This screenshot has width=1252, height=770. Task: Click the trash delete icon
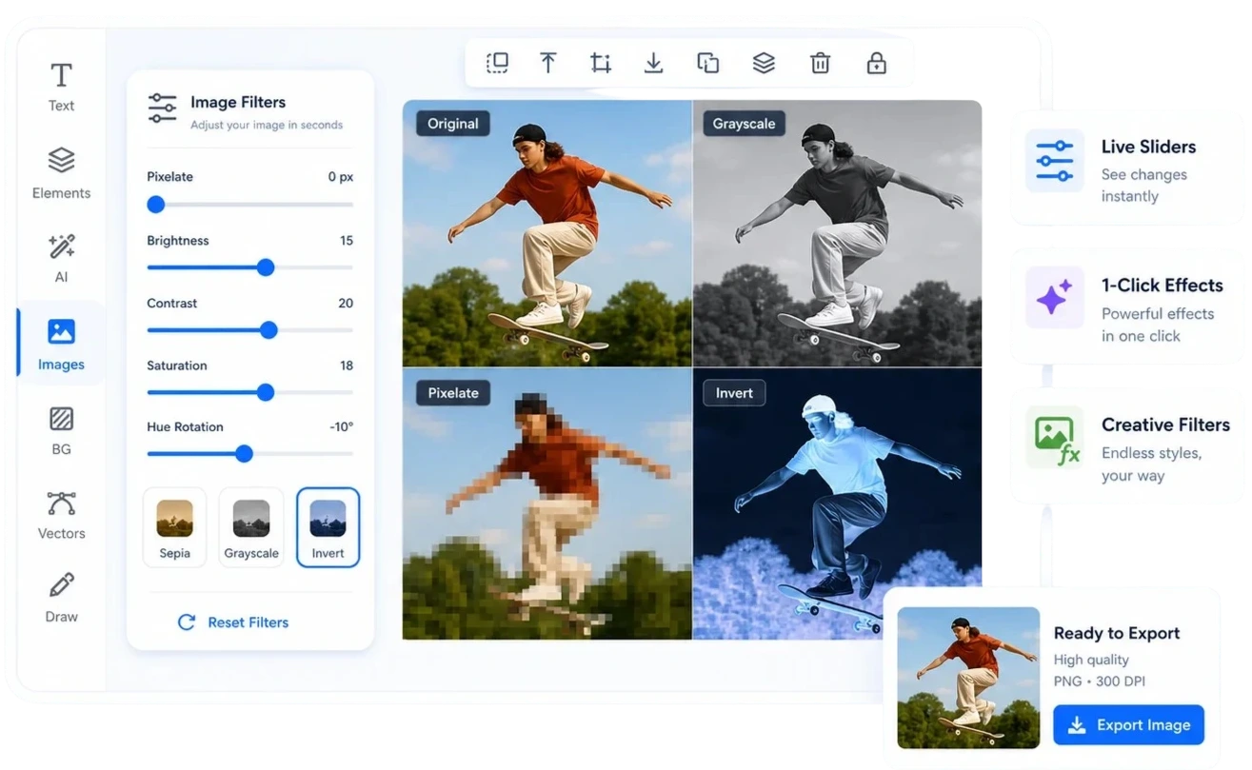pyautogui.click(x=820, y=64)
